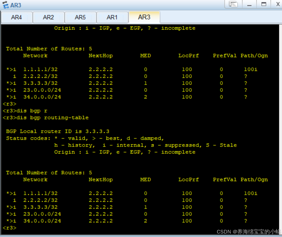
Task: Click LocPrf 100 in lower 23.0.0.0/24 row
Action: pos(187,214)
